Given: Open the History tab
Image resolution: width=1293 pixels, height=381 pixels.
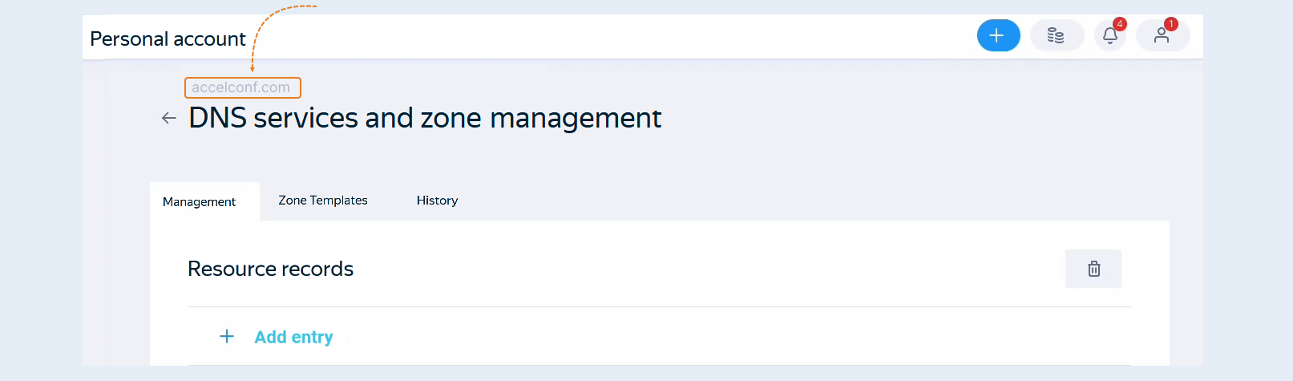Looking at the screenshot, I should click(x=437, y=201).
